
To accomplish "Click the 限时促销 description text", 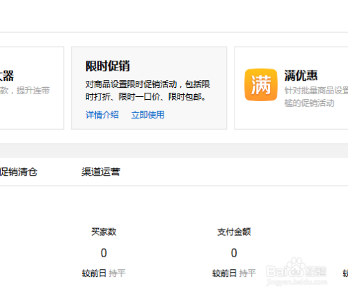I will 148,91.
